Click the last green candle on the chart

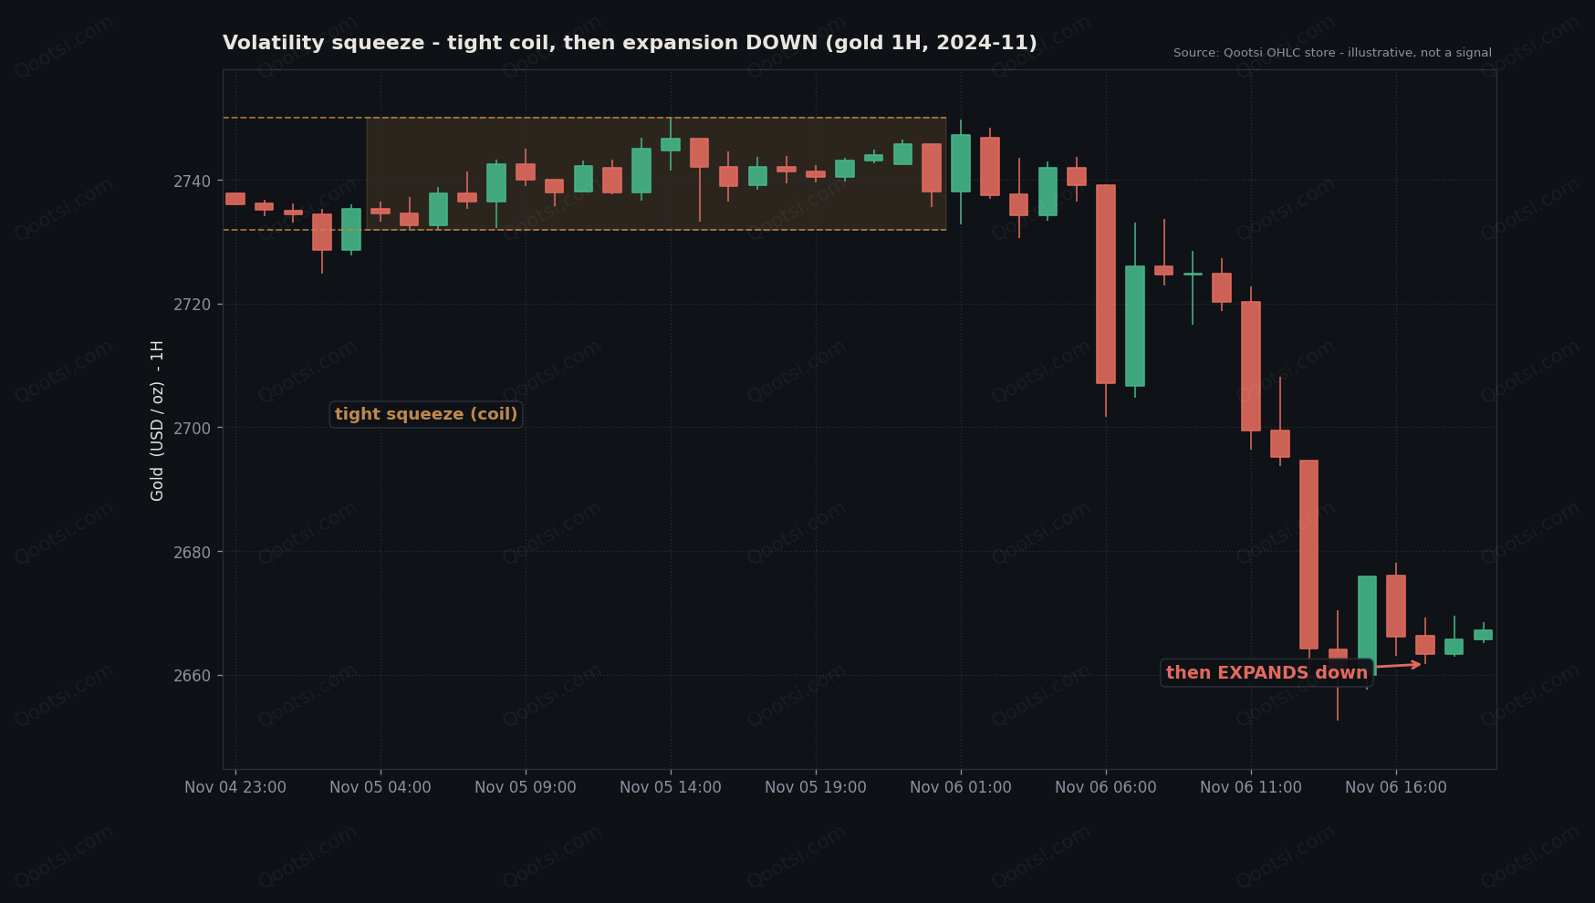point(1483,634)
